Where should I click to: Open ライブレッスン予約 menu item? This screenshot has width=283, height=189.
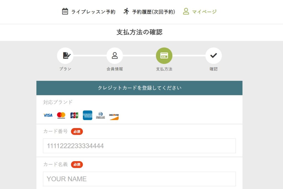pos(93,12)
